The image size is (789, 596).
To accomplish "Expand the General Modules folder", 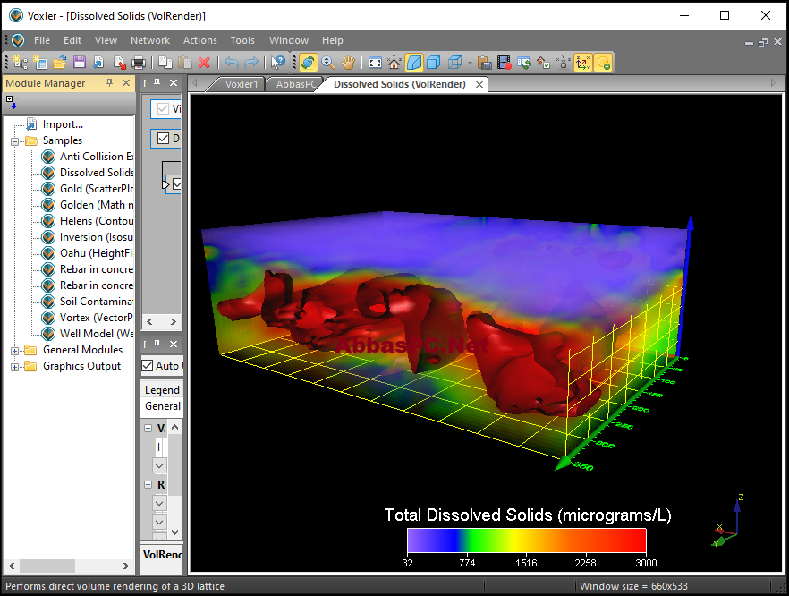I will tap(14, 351).
